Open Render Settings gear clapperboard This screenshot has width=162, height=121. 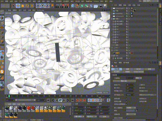tap(67, 6)
